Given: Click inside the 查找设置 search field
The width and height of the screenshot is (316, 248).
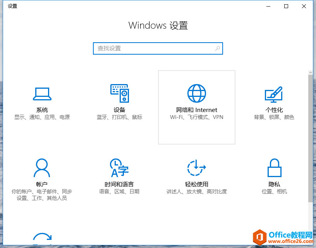Looking at the screenshot, I should [155, 48].
